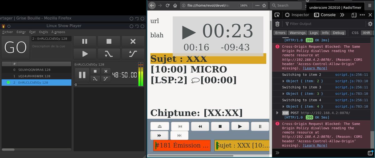The image size is (375, 158).
Task: Expand the Object { item: 4 } entry
Action: click(283, 106)
